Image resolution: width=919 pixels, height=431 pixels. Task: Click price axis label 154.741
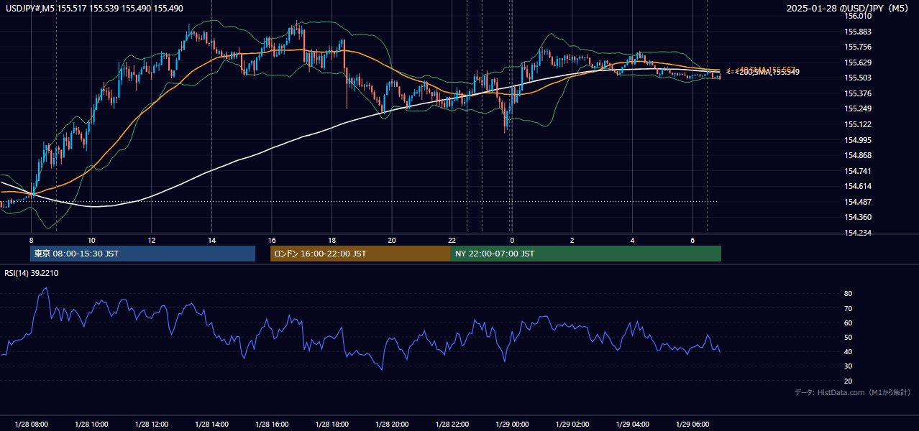click(x=858, y=171)
